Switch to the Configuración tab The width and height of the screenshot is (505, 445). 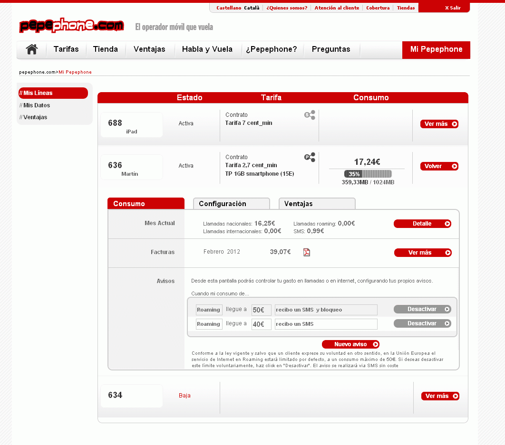click(x=231, y=204)
